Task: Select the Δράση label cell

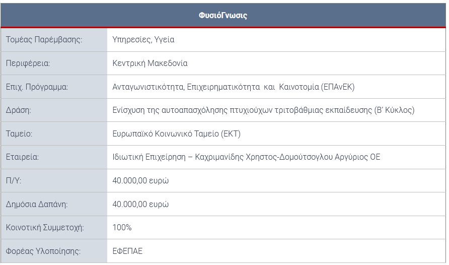Action: 54,110
